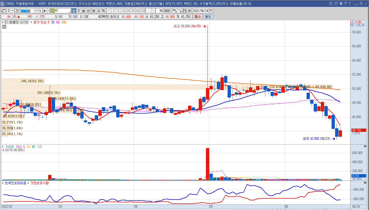Image resolution: width=369 pixels, height=210 pixels.
Task: Click the add line chart plus icon
Action: click(x=180, y=11)
